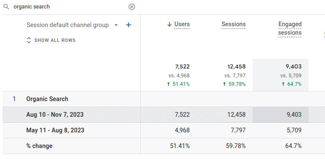Click Users value 7,522 in Aug-Nov row
The image size is (325, 159).
coord(182,115)
